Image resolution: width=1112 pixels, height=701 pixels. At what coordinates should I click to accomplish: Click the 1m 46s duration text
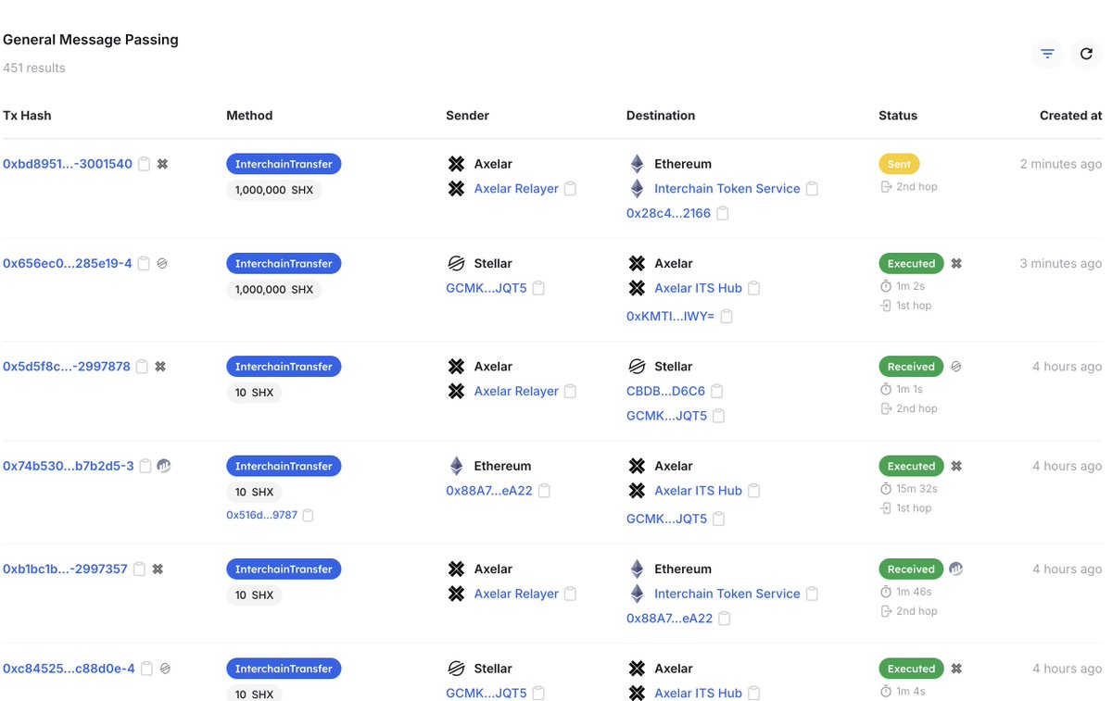point(914,592)
